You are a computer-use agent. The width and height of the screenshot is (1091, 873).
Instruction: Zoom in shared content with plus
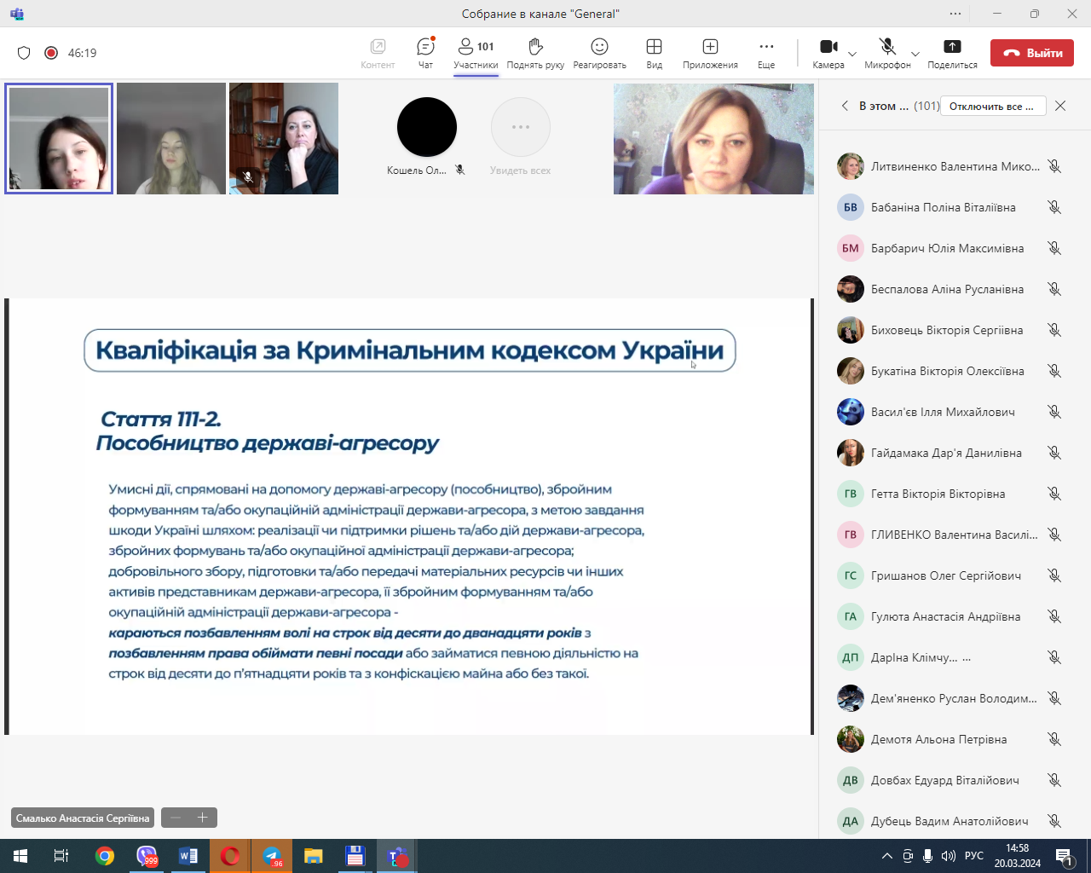pyautogui.click(x=203, y=818)
